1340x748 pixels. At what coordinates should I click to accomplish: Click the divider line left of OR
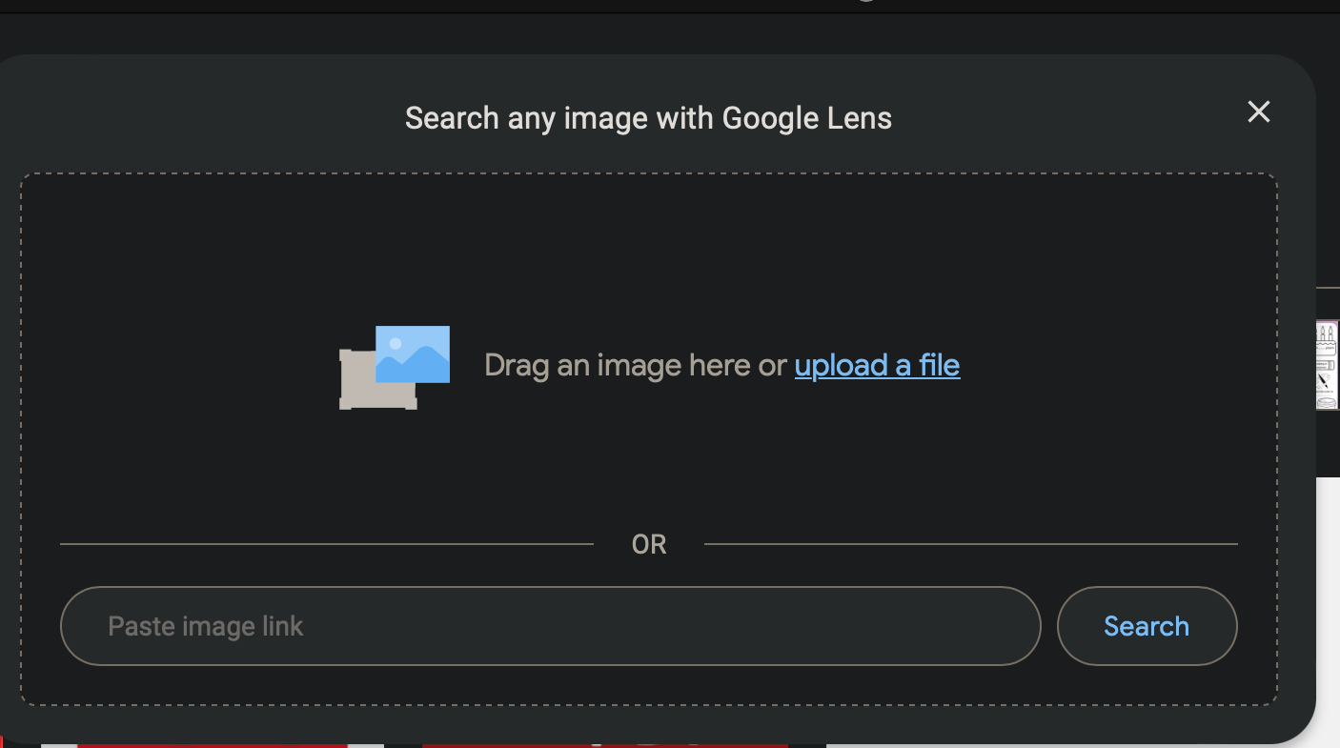coord(326,544)
